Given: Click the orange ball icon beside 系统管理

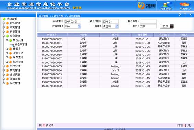Looking at the screenshot, I should tap(7, 83).
